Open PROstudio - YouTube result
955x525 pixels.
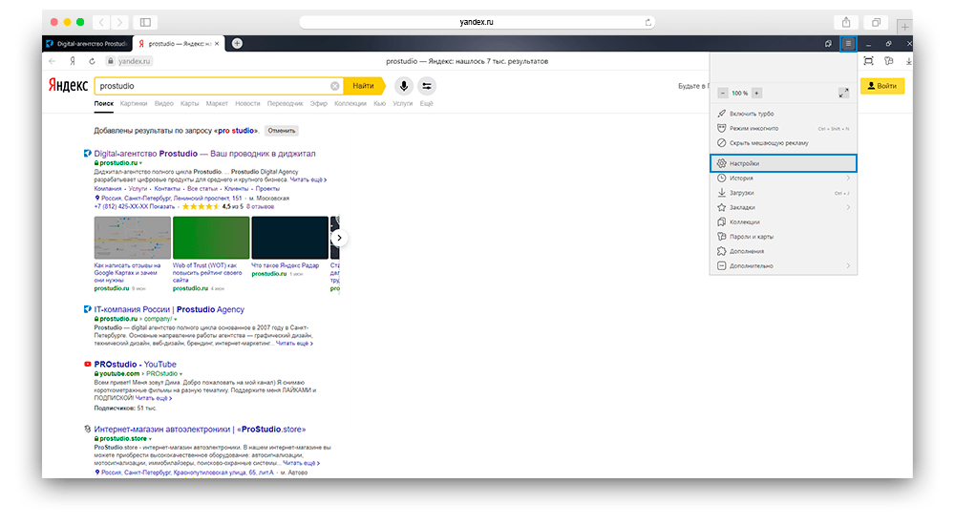[x=135, y=365]
